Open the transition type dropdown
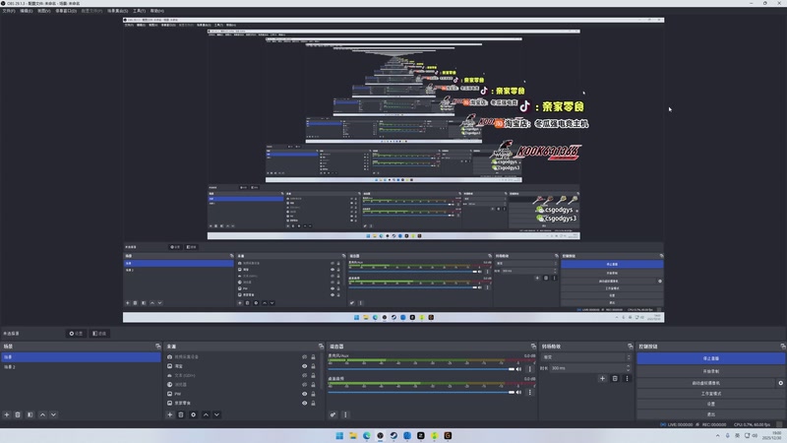Viewport: 787px width, 443px height. (x=586, y=357)
